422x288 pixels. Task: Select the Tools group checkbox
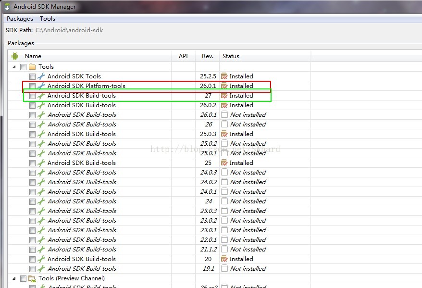point(23,67)
